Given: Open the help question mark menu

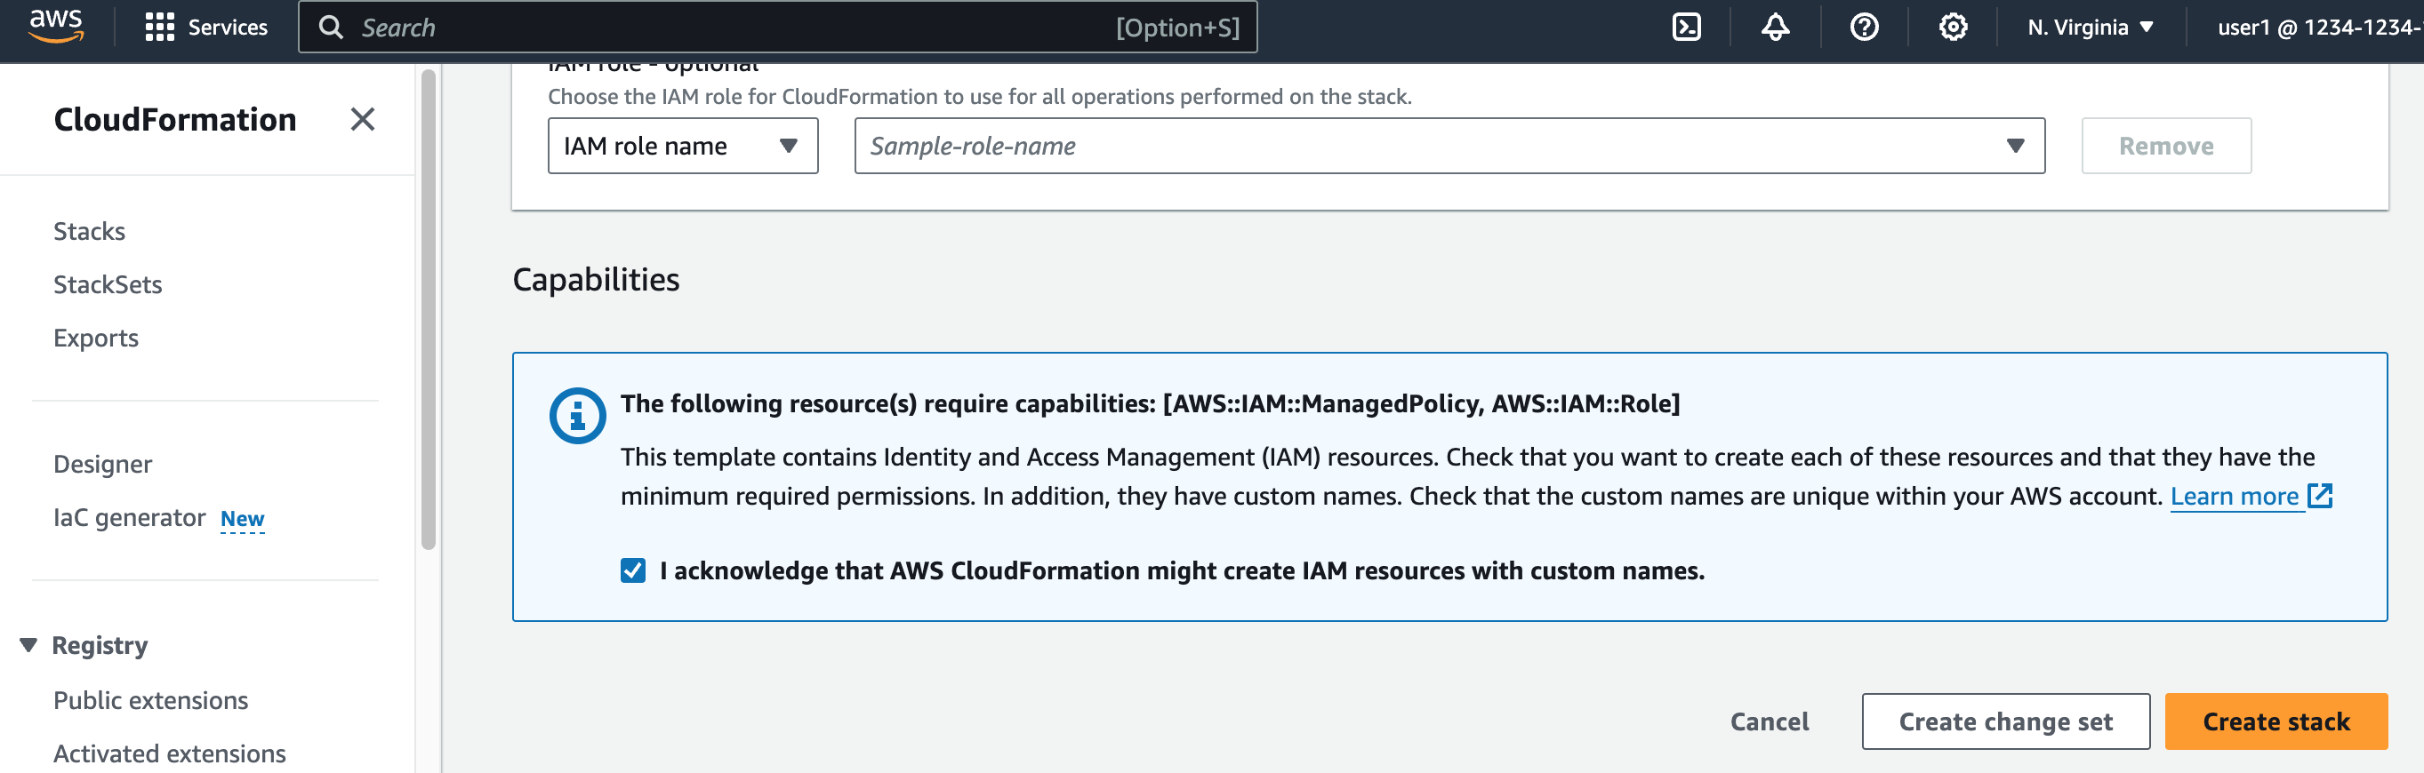Looking at the screenshot, I should point(1863,28).
